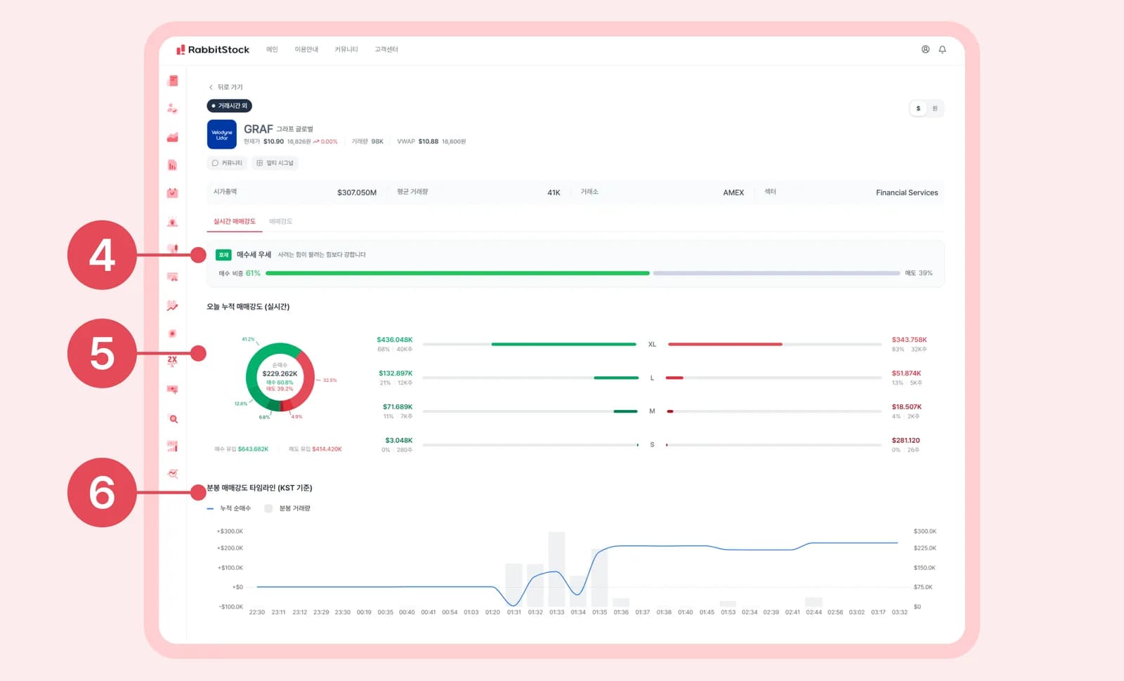Open the 2X leverage sidebar icon
The height and width of the screenshot is (681, 1124).
[x=173, y=361]
